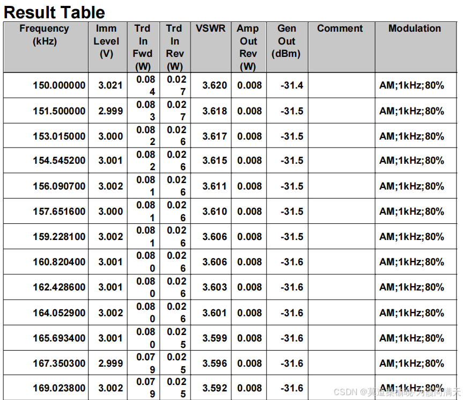The width and height of the screenshot is (463, 400).
Task: Click the "Result Table" heading
Action: coord(54,12)
